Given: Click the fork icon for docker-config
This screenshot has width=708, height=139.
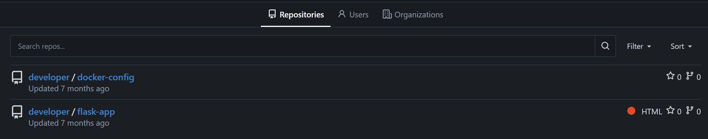Looking at the screenshot, I should point(690,76).
